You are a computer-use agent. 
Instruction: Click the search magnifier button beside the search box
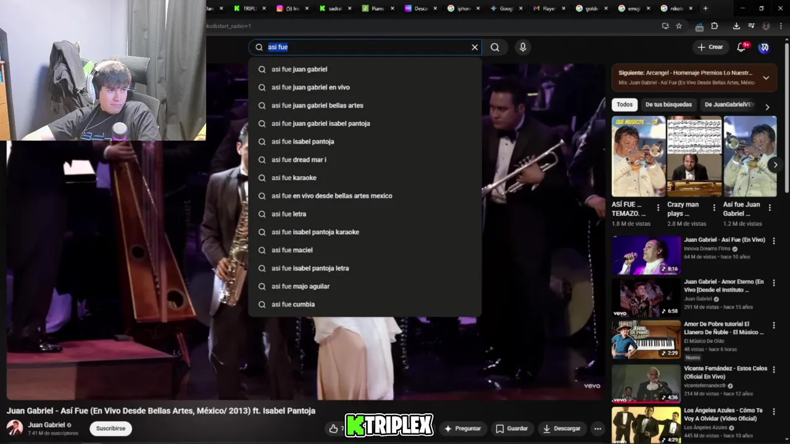495,47
